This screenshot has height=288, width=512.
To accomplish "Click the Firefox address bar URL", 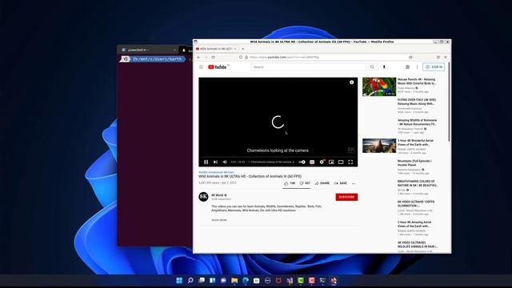I will pos(284,57).
